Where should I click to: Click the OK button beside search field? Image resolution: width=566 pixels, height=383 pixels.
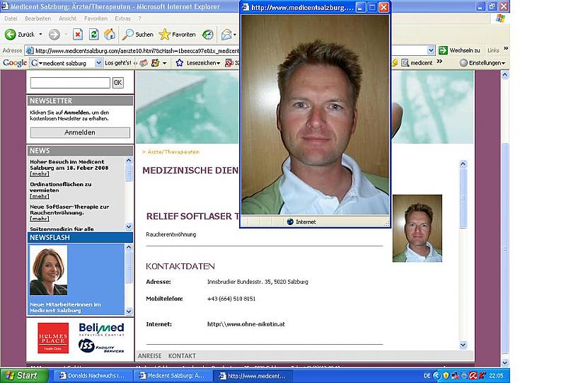tap(118, 83)
